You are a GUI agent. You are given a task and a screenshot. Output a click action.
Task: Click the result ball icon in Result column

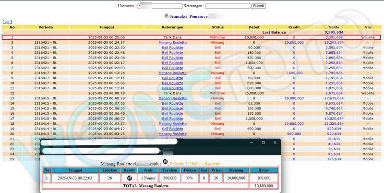pos(129,177)
